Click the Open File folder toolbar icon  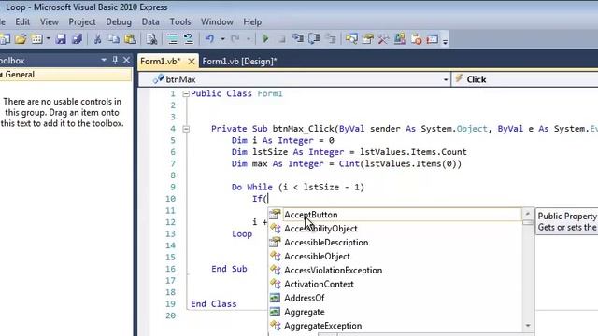(x=21, y=39)
